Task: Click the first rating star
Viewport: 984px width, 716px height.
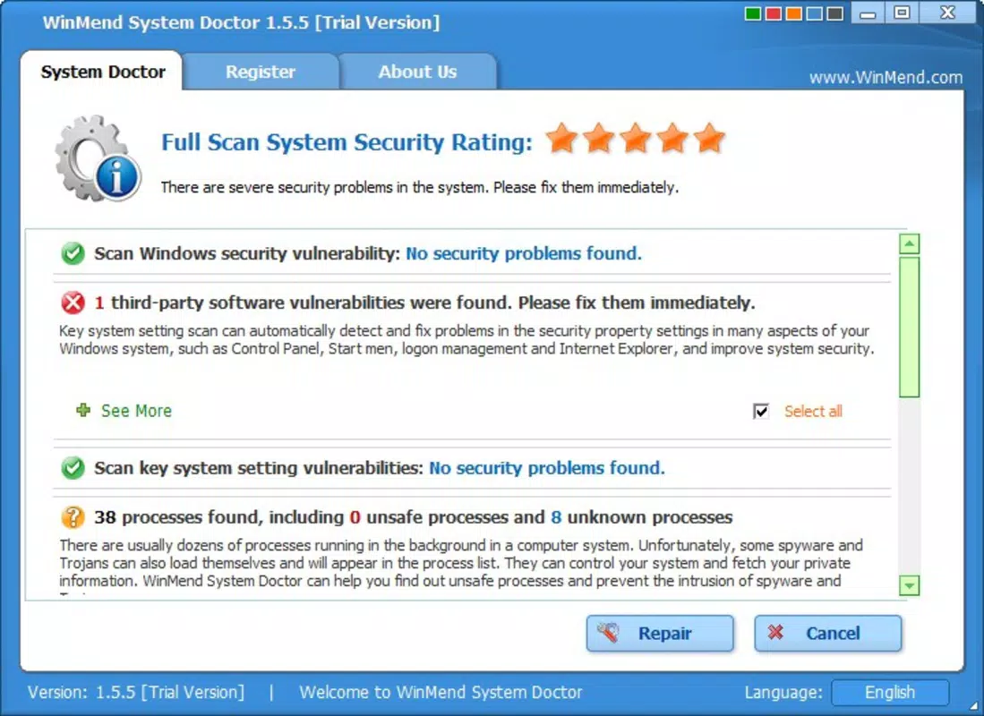Action: tap(561, 138)
